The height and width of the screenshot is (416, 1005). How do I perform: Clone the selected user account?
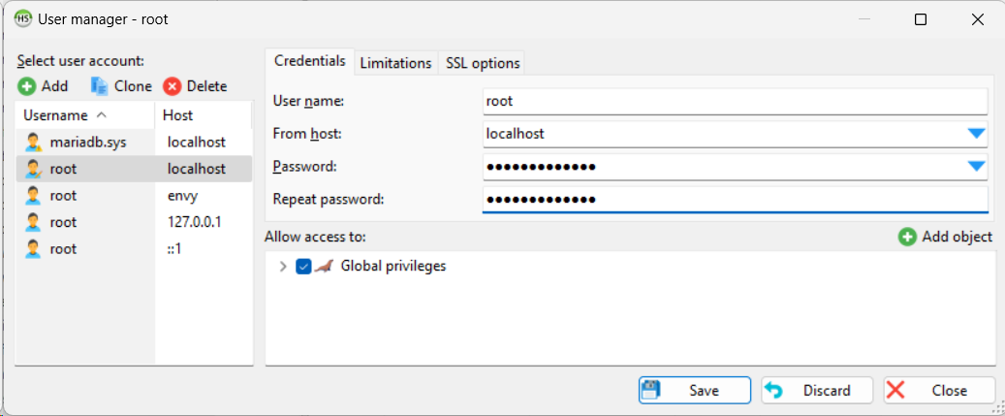click(x=121, y=86)
